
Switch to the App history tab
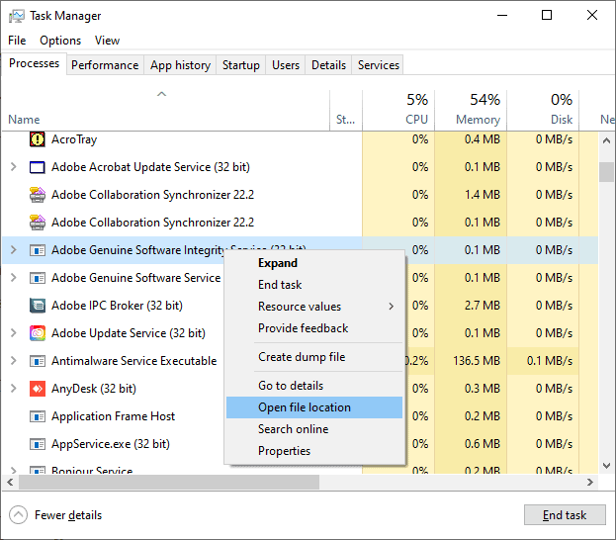point(180,65)
